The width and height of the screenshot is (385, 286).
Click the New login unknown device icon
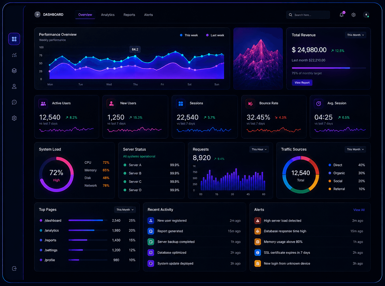click(x=258, y=263)
